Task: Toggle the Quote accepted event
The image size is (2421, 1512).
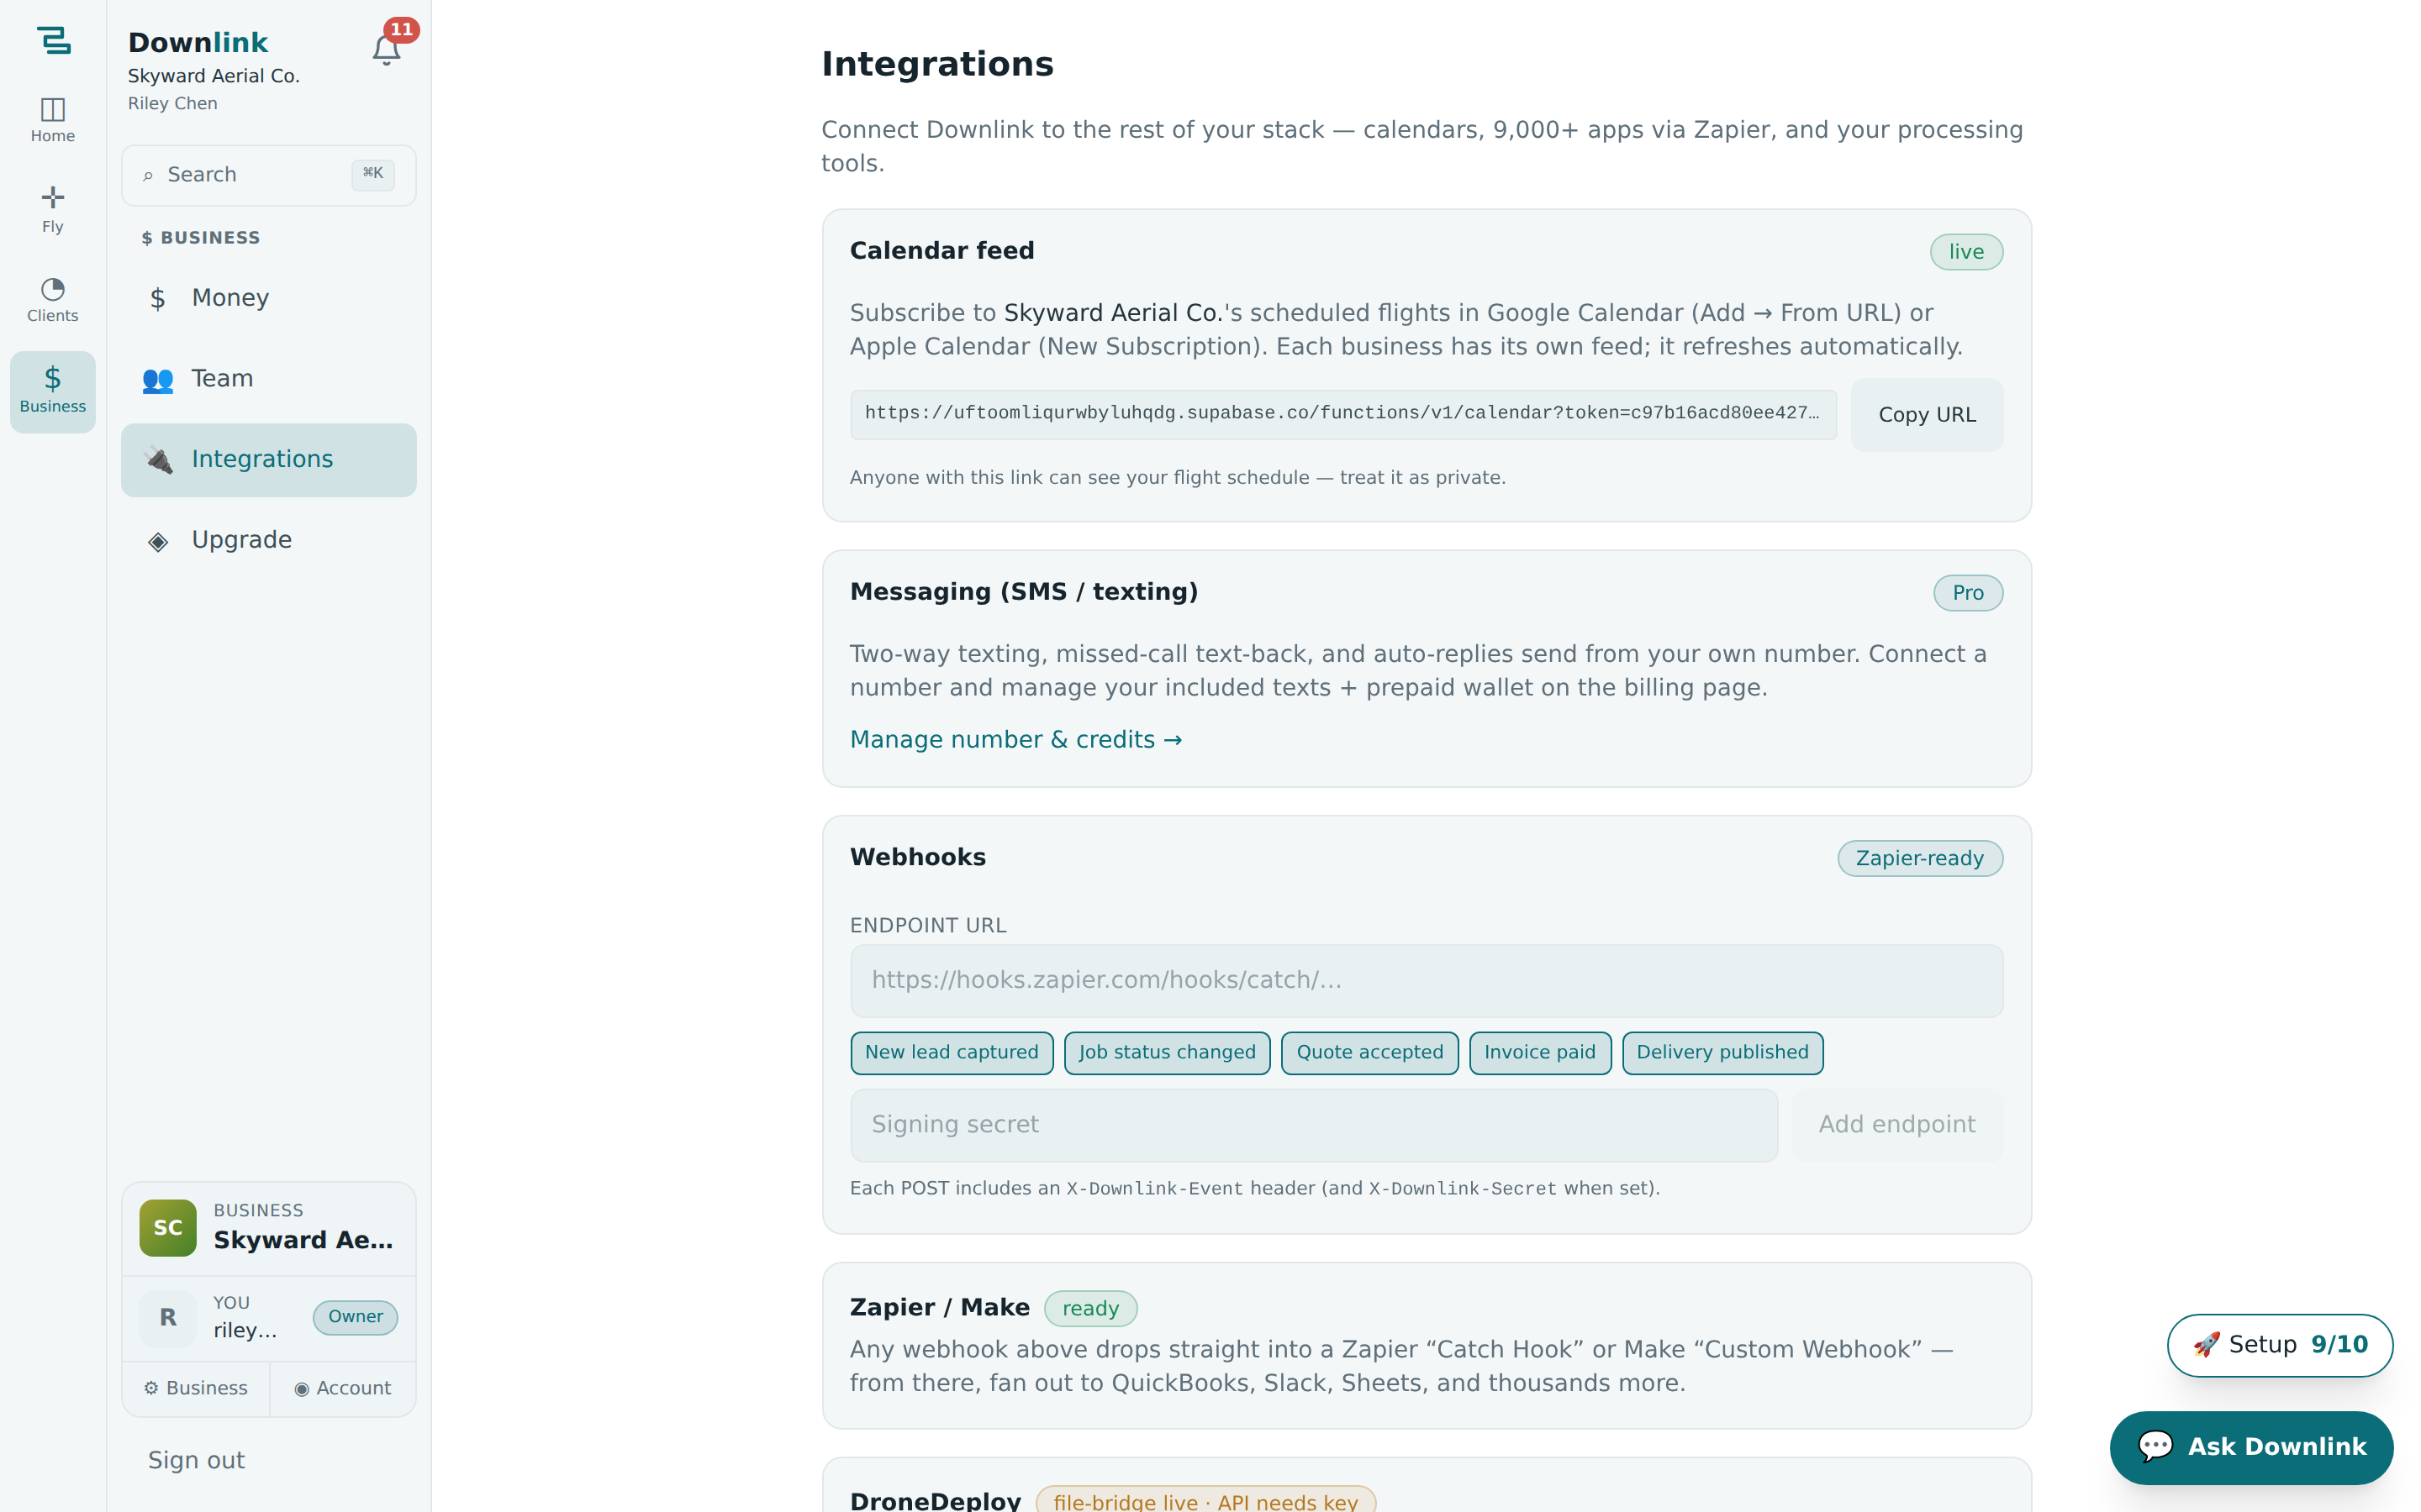Action: 1369,1052
